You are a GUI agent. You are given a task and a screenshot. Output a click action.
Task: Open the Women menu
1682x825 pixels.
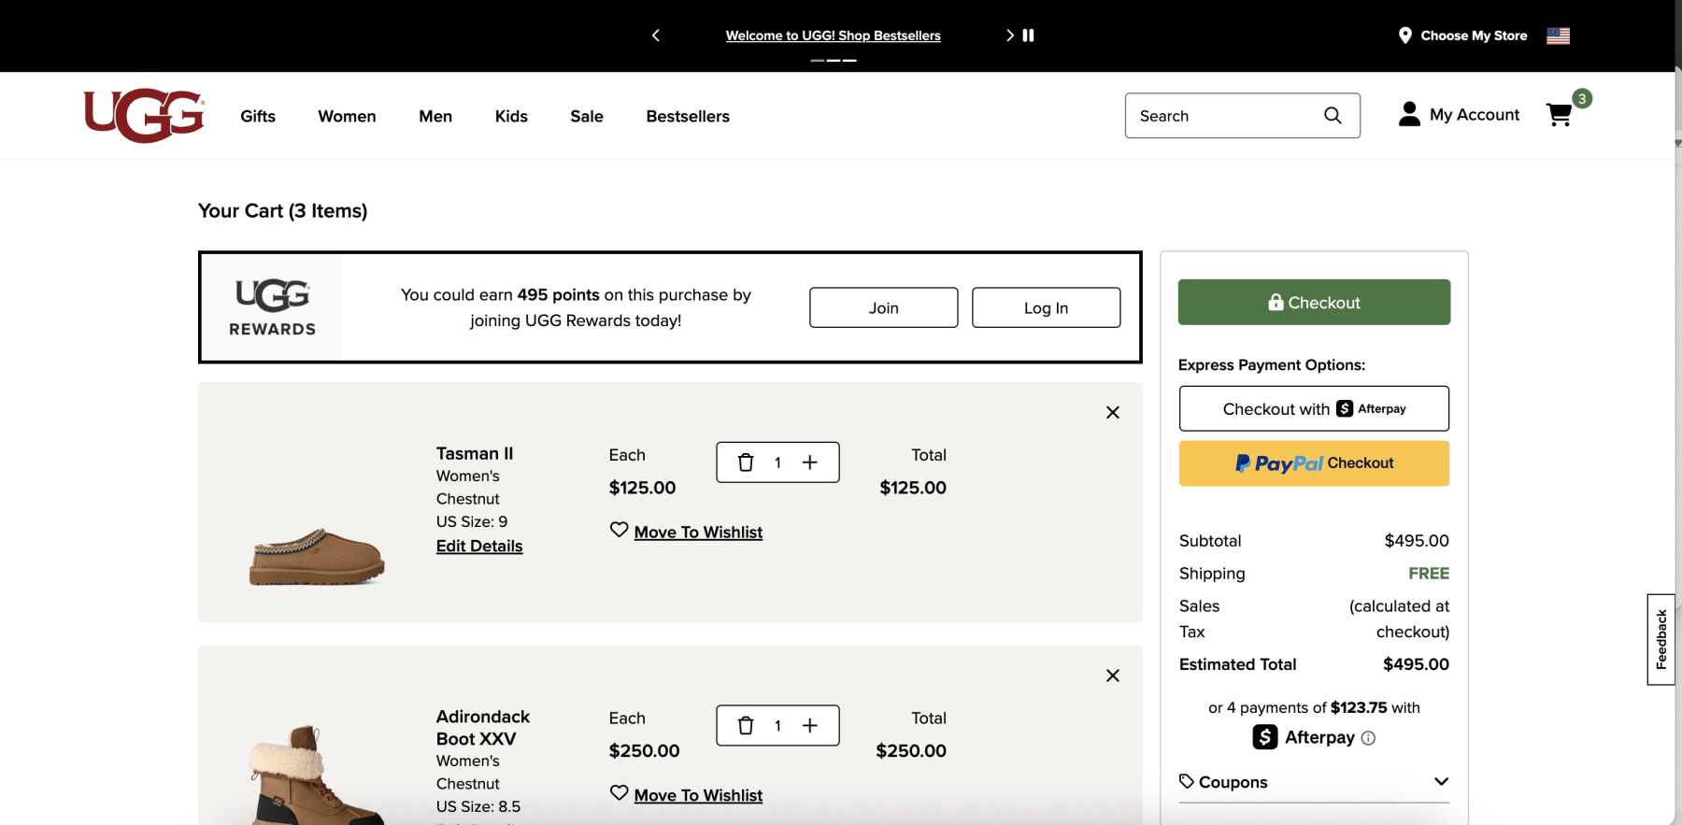click(347, 116)
